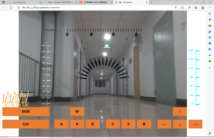This screenshot has width=214, height=138.
Task: Open sidebar settings gear icon
Action: point(210,133)
